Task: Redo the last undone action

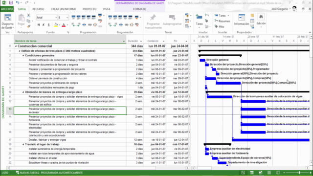Action: pos(26,3)
